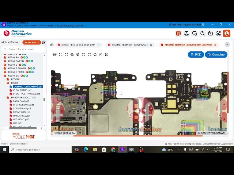
Task: Click the document tree horizontal scrollbar
Action: [23, 128]
